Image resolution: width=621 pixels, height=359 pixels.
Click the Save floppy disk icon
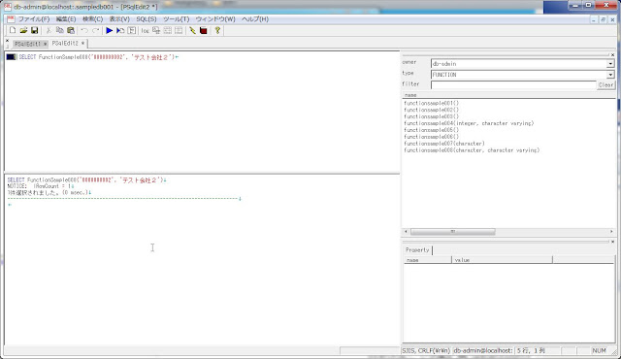coord(35,30)
